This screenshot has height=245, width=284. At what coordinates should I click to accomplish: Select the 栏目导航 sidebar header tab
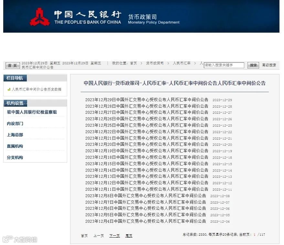point(15,78)
